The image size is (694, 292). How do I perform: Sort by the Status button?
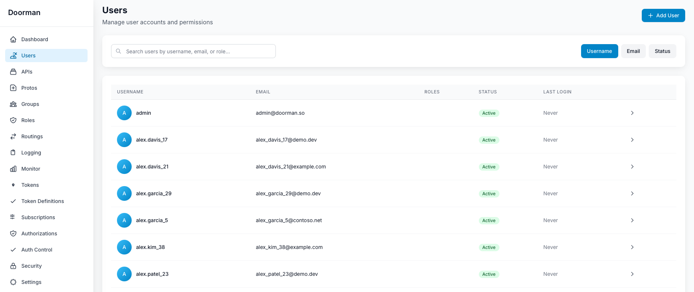click(x=662, y=51)
